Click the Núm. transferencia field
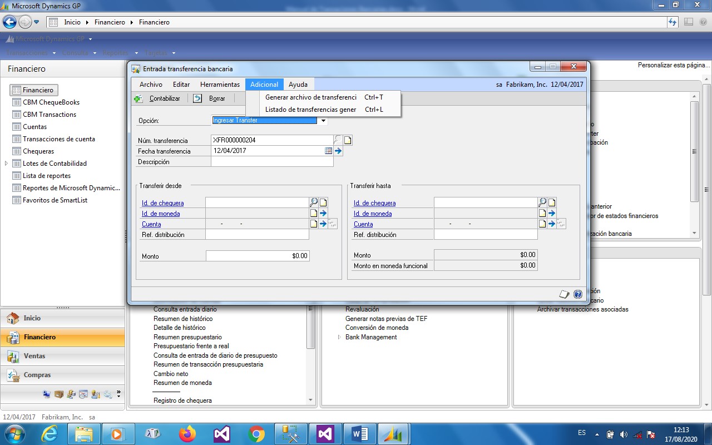The image size is (712, 445). pyautogui.click(x=272, y=140)
